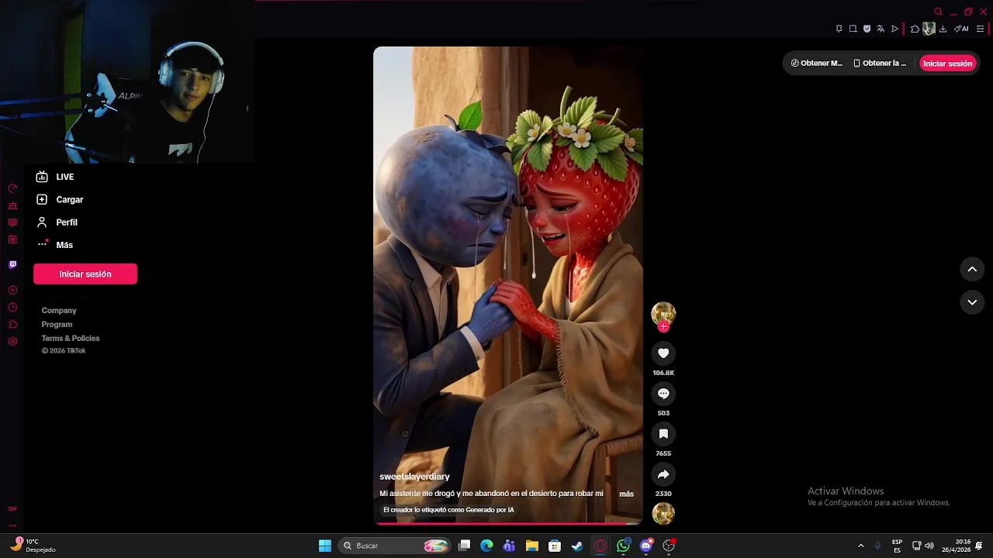Open the settings gear sidebar icon
This screenshot has height=558, width=993.
point(12,341)
